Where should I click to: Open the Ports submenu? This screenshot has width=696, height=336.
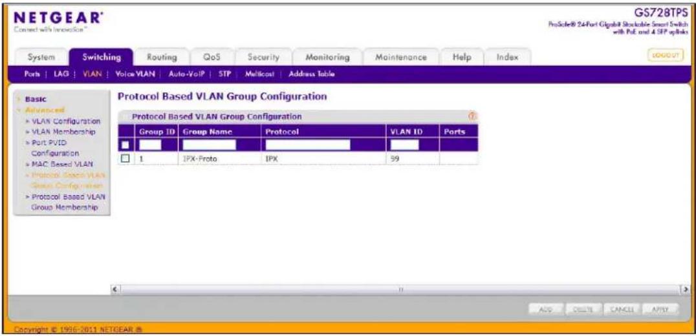pos(33,74)
